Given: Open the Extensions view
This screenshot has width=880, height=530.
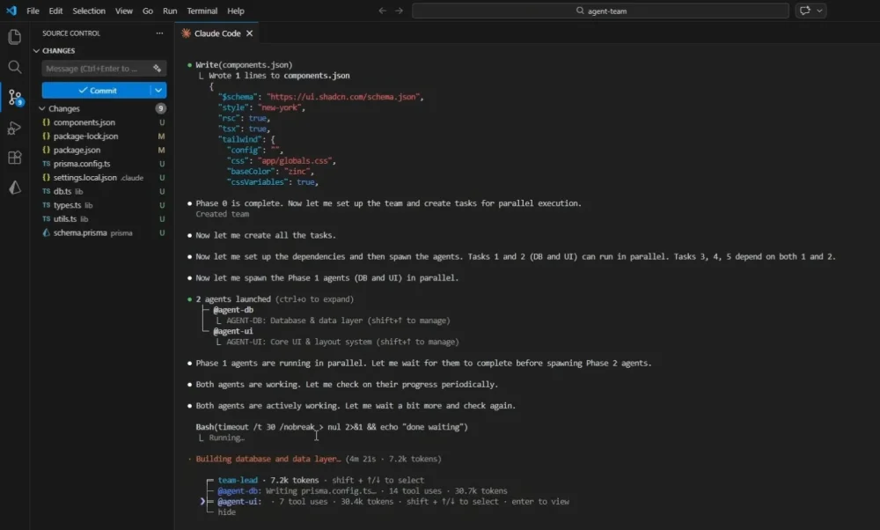Looking at the screenshot, I should coord(13,157).
